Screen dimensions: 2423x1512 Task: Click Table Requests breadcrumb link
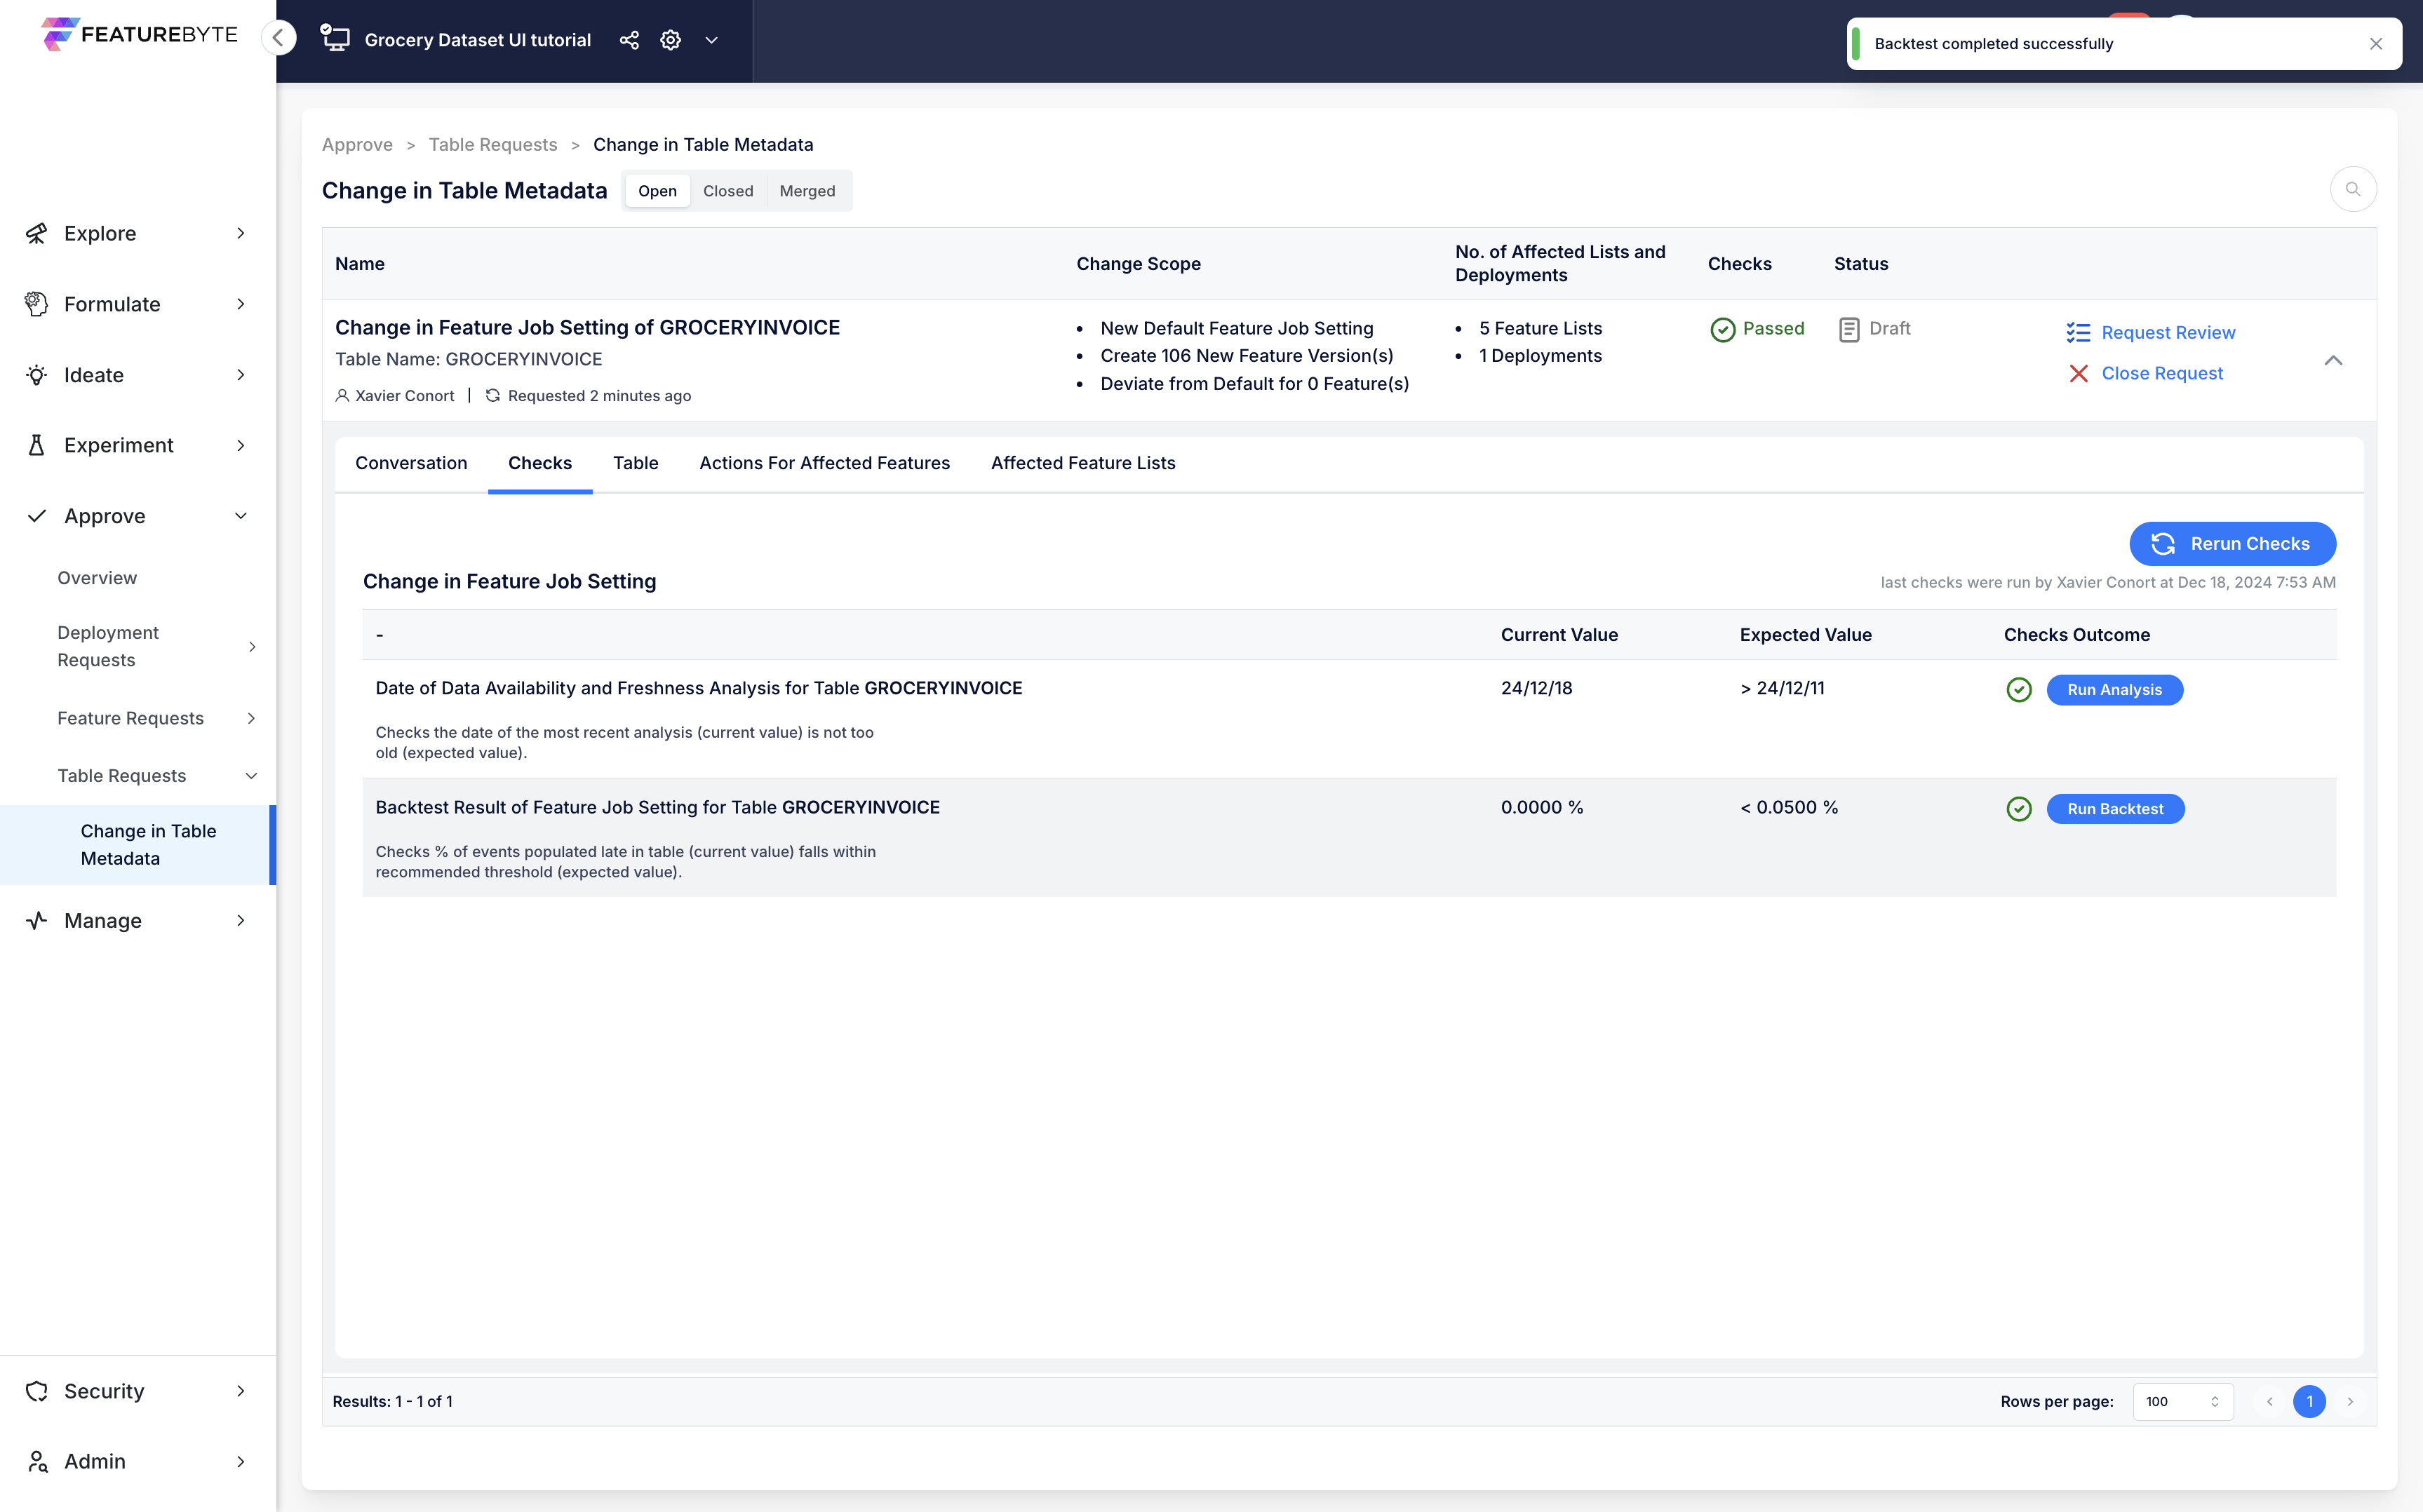493,144
